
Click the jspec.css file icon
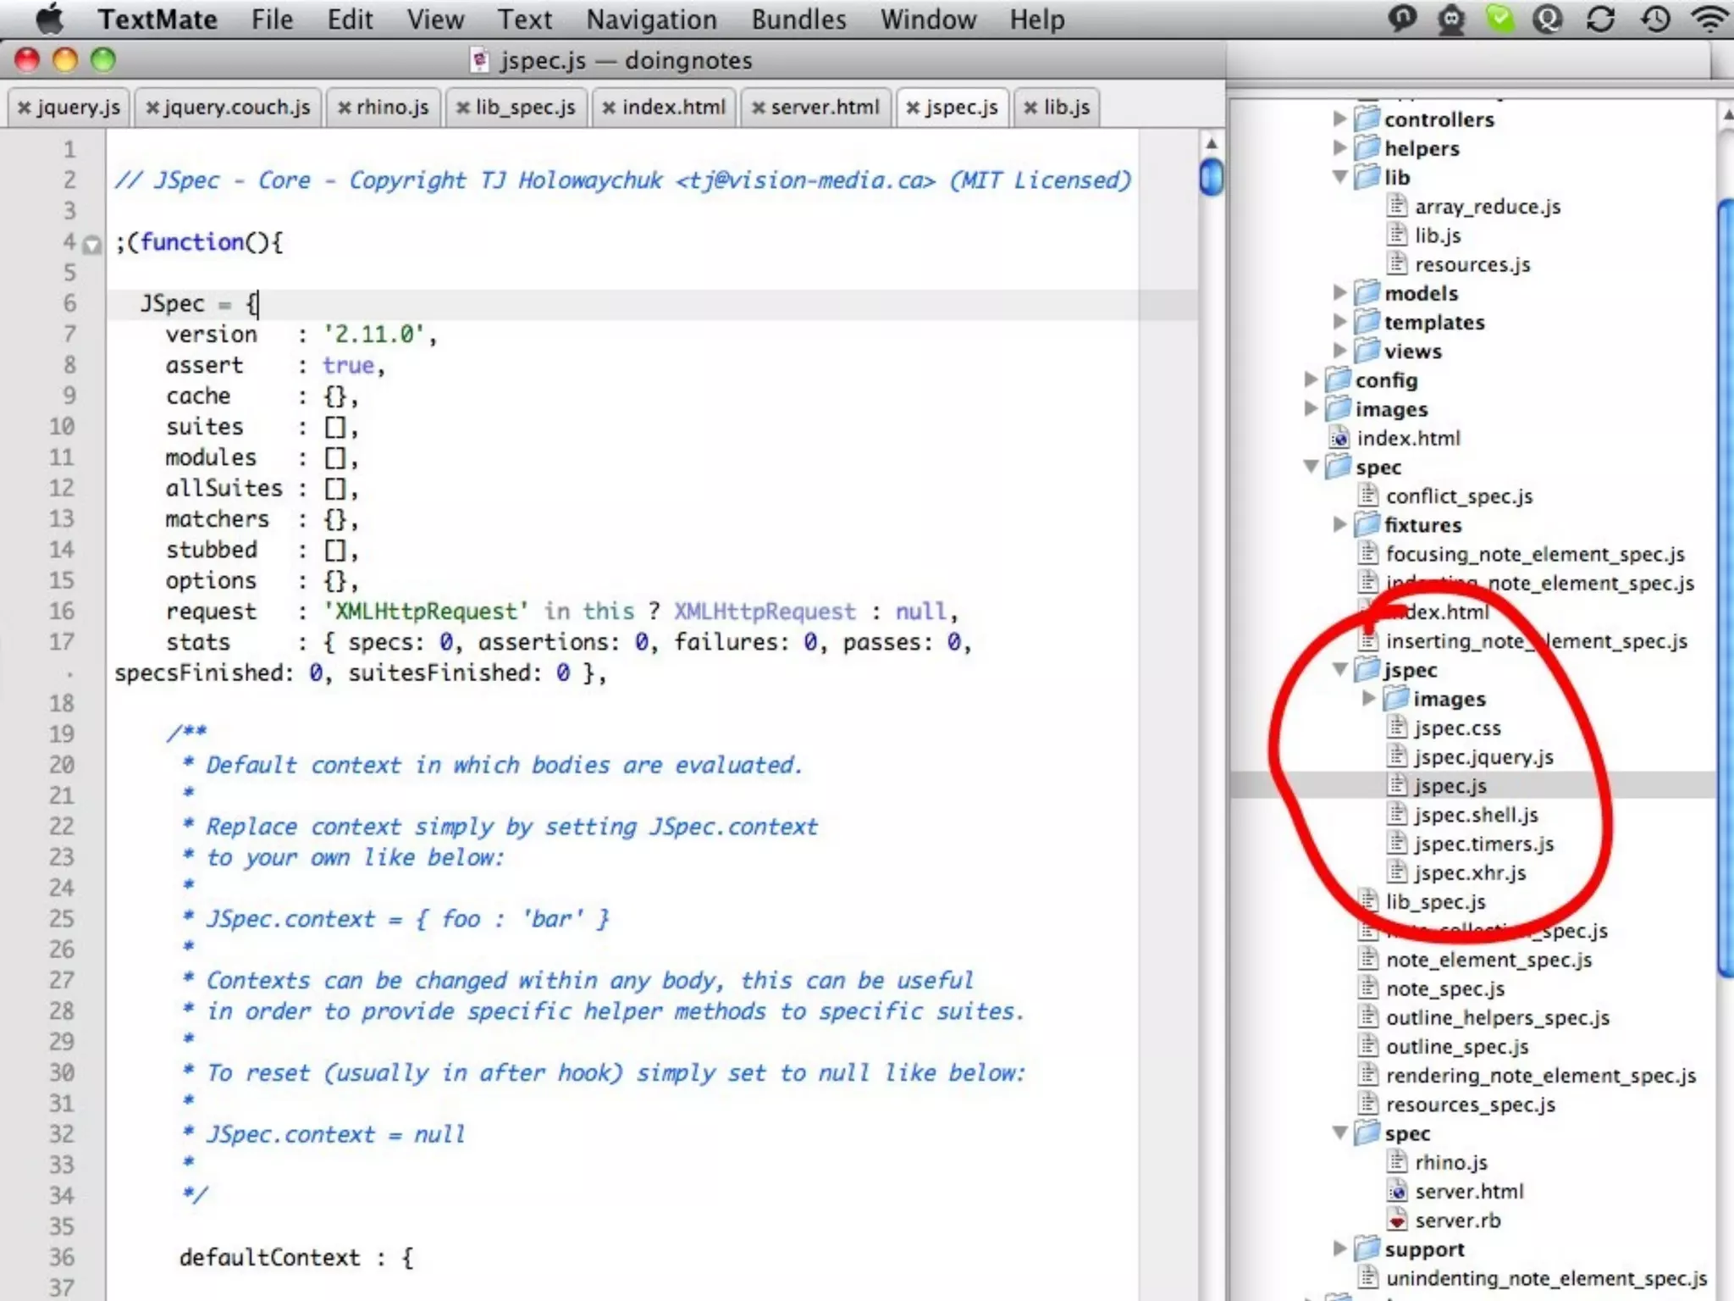pyautogui.click(x=1397, y=728)
